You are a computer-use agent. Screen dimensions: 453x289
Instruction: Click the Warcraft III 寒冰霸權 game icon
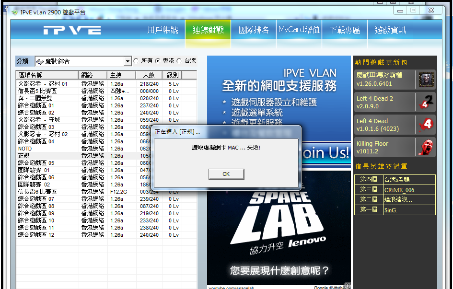click(x=427, y=80)
